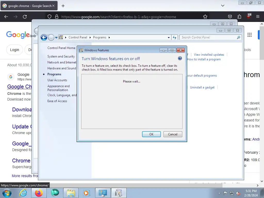This screenshot has height=198, width=264.
Task: Click the Control Panel forward arrow button
Action: (x=51, y=37)
